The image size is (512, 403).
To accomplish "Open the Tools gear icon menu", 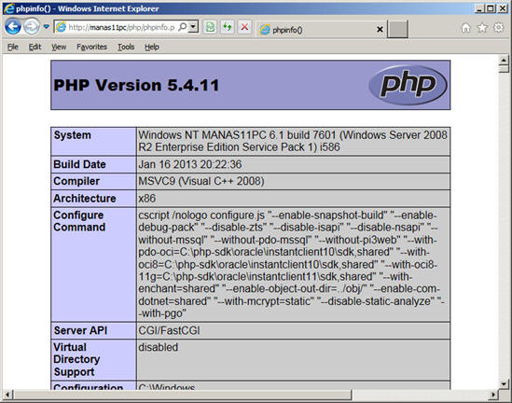I will click(x=499, y=27).
